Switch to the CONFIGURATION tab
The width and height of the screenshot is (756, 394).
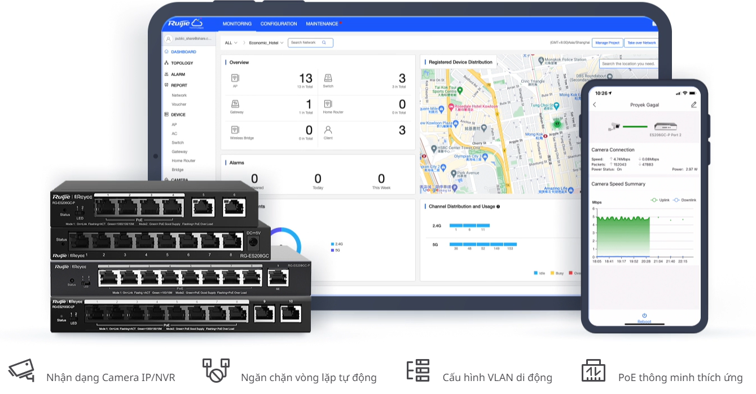coord(278,24)
